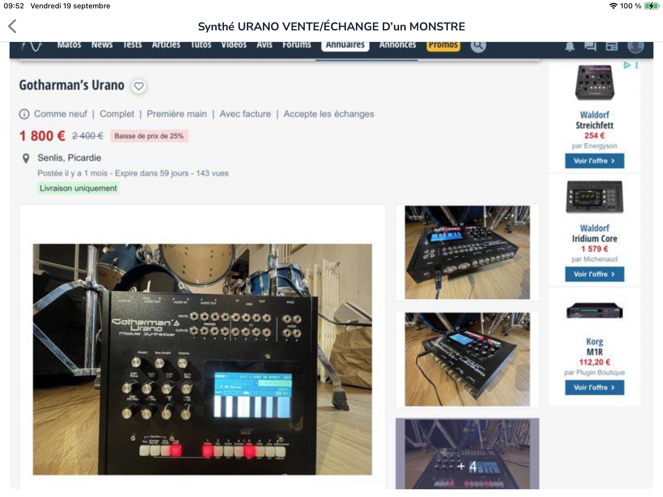Click the Audiofanzine waveform logo
This screenshot has width=663, height=497.
[32, 46]
